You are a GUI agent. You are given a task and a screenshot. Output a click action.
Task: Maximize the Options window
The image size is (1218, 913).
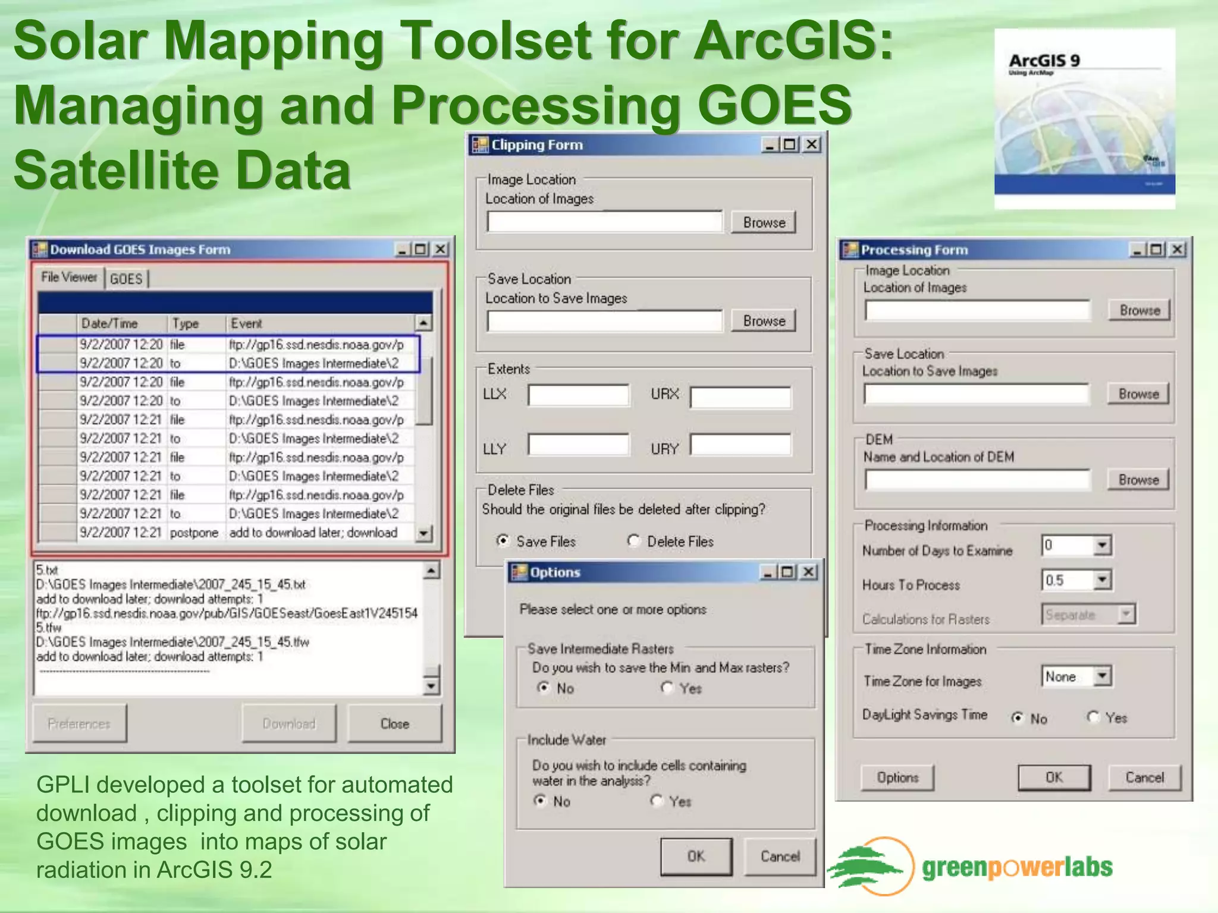point(787,572)
